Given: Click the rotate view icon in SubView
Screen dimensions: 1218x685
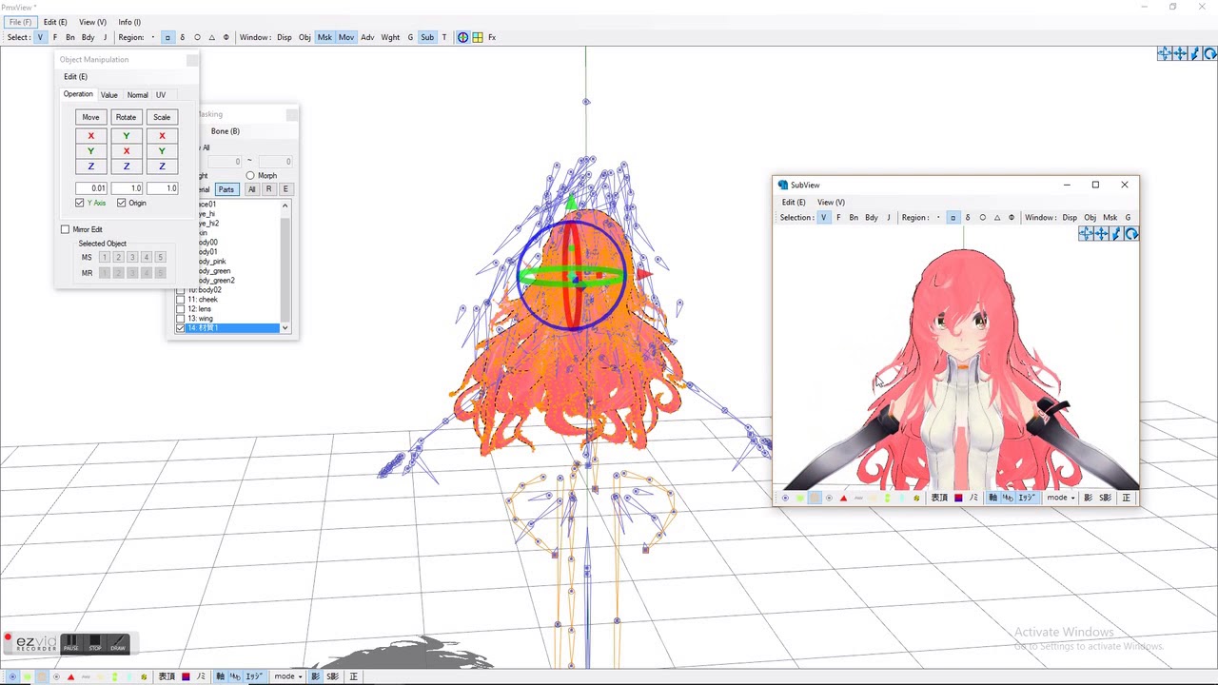Looking at the screenshot, I should tap(1131, 234).
